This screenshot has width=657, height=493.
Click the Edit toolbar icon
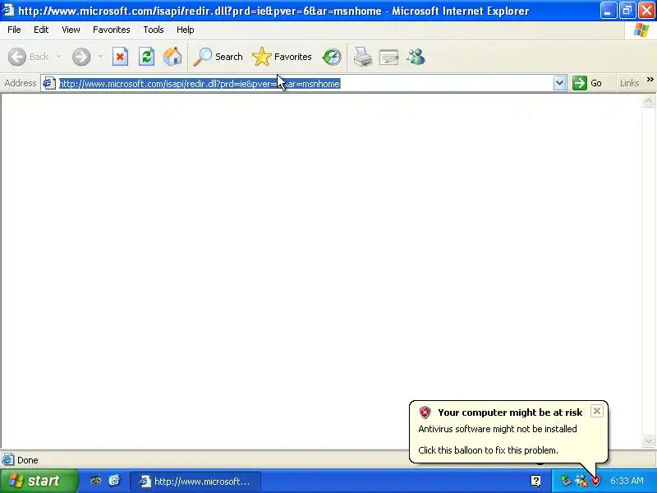pyautogui.click(x=388, y=57)
